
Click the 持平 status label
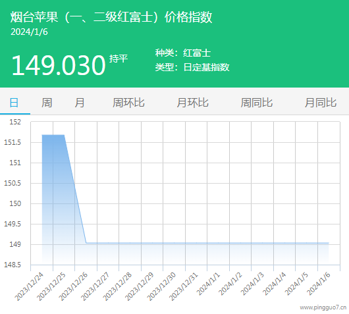(119, 59)
